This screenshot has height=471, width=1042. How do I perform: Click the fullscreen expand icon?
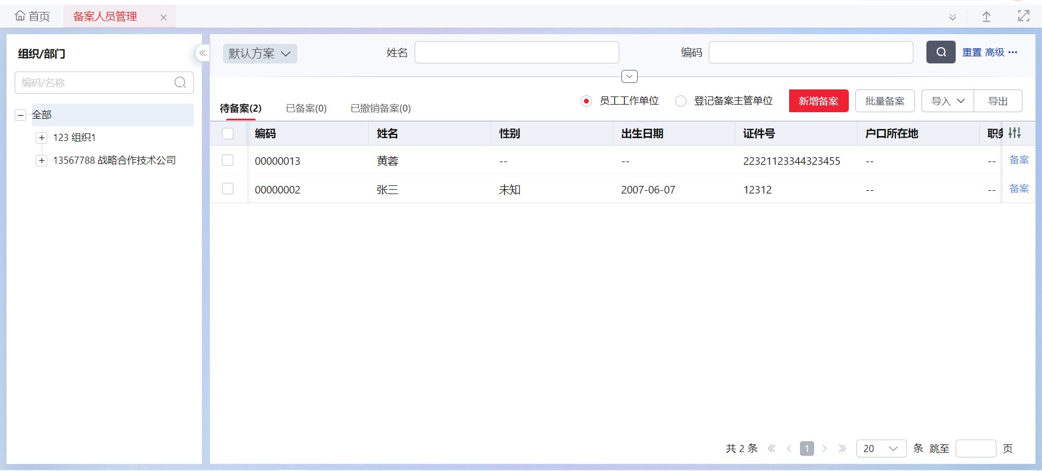[x=1024, y=16]
